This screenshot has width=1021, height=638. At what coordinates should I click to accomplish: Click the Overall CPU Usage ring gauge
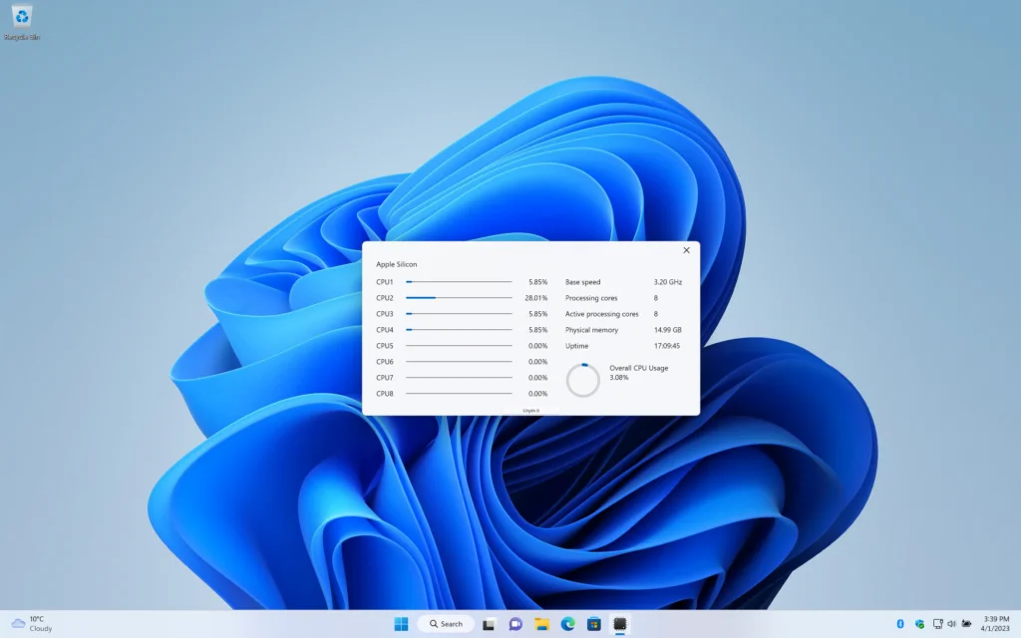pos(582,380)
